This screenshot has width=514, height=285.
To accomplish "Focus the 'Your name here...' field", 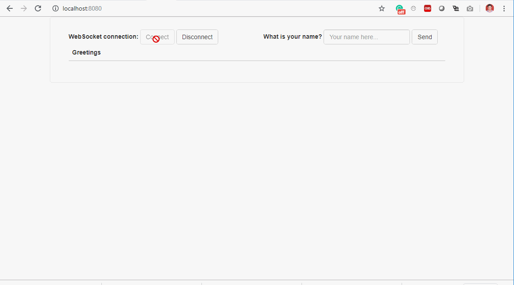I will pos(366,37).
